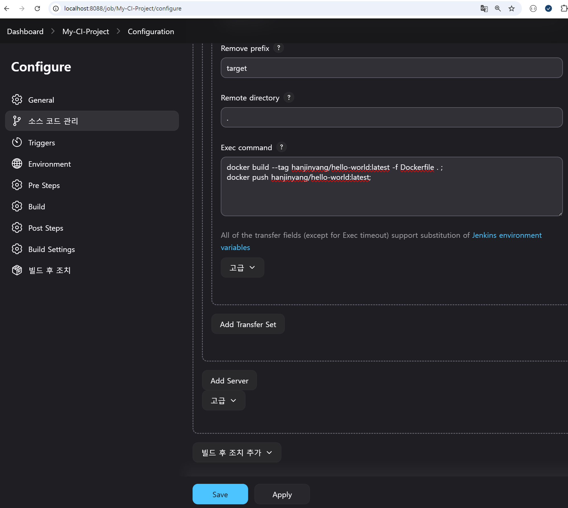Expand the 고급 options under transfer set
Viewport: 568px width, 508px height.
242,268
